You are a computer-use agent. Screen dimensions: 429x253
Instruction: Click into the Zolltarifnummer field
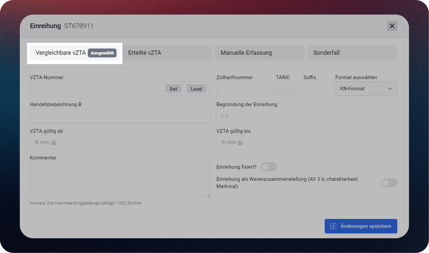(x=245, y=89)
